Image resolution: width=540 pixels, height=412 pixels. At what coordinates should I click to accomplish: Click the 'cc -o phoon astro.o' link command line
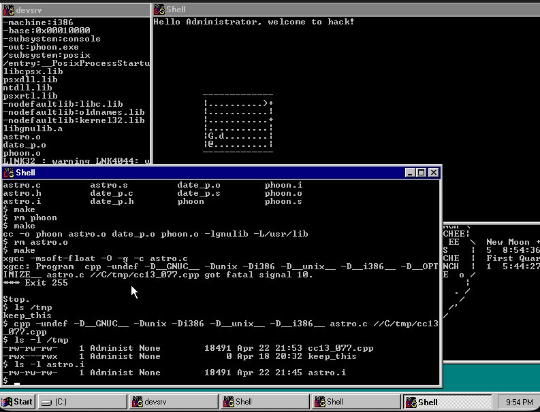tap(156, 234)
